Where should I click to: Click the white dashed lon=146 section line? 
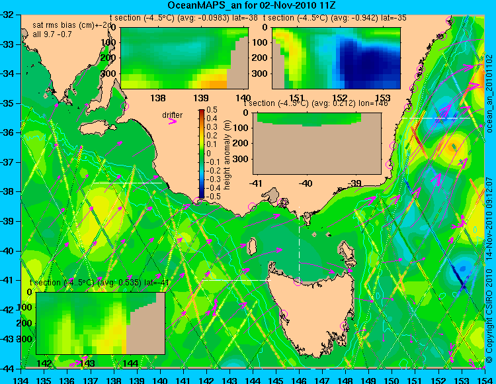(x=299, y=244)
